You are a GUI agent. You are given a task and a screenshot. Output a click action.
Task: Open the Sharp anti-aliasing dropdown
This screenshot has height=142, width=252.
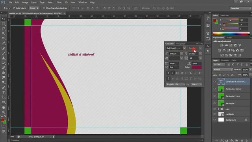[196, 84]
